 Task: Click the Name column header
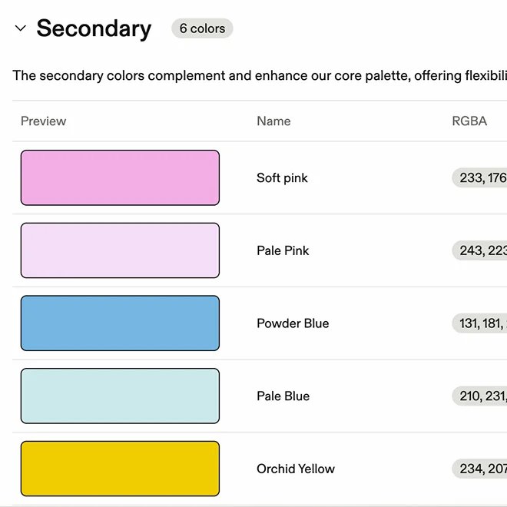tap(273, 121)
